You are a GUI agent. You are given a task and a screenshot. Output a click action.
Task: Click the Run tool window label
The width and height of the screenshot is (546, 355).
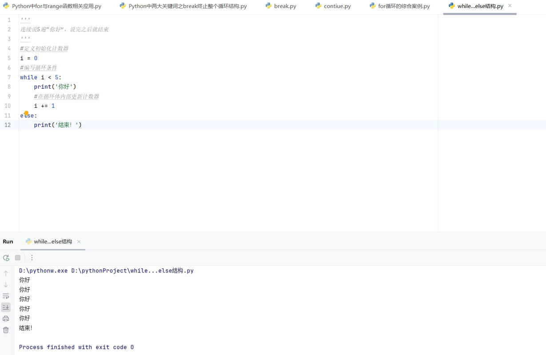click(x=8, y=242)
